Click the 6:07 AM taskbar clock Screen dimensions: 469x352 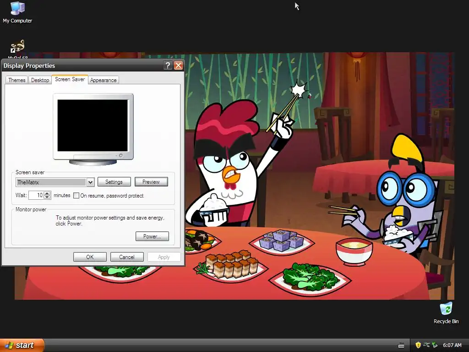coord(452,345)
